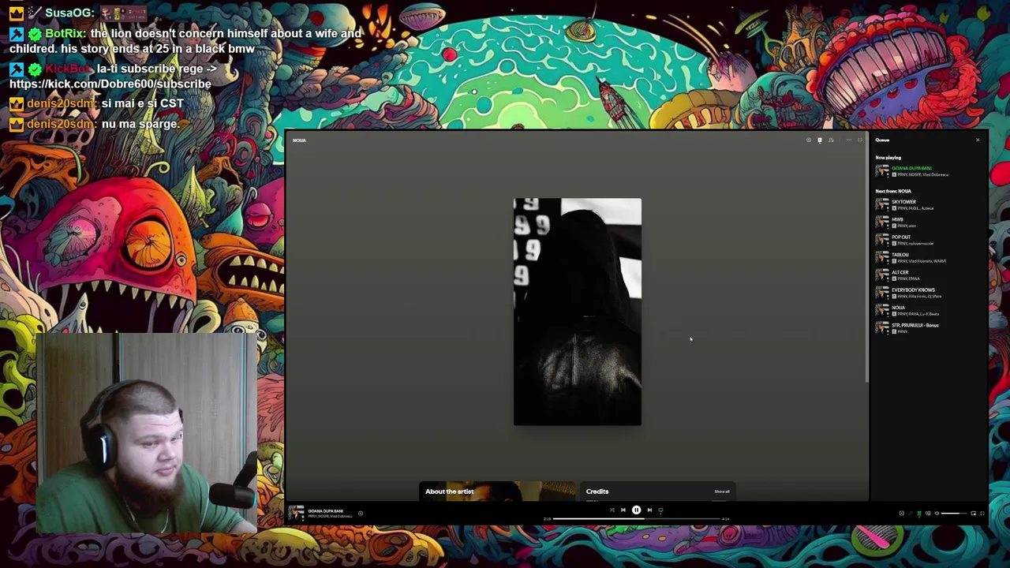
Task: Toggle shuffle in the player bar
Action: (612, 510)
